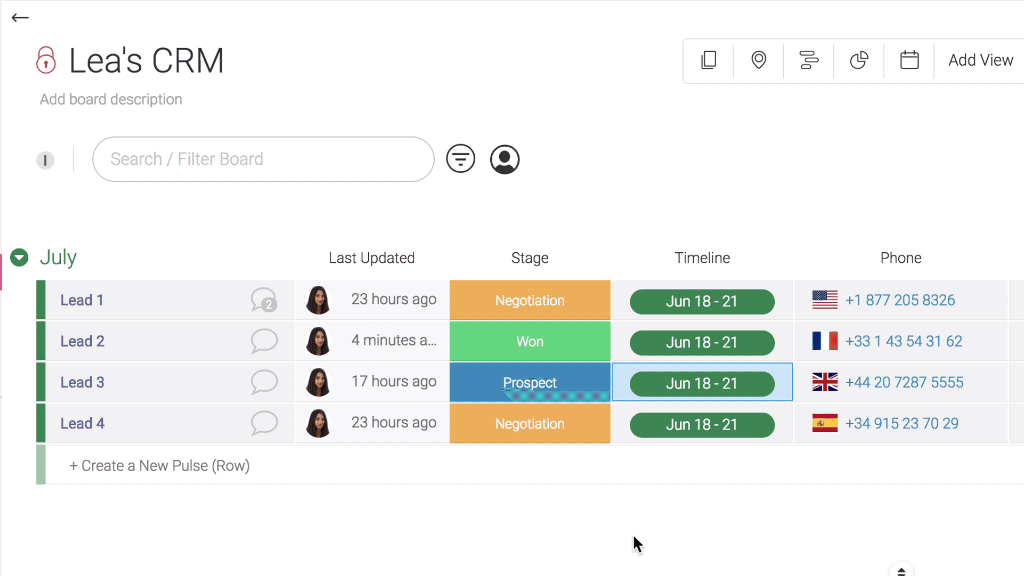The width and height of the screenshot is (1024, 576).
Task: Change Lead 3 Prospect stage status
Action: [530, 382]
